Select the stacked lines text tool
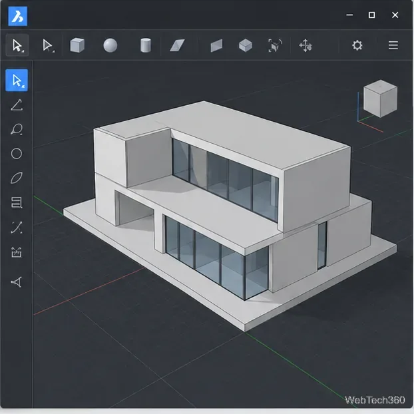 (17, 202)
